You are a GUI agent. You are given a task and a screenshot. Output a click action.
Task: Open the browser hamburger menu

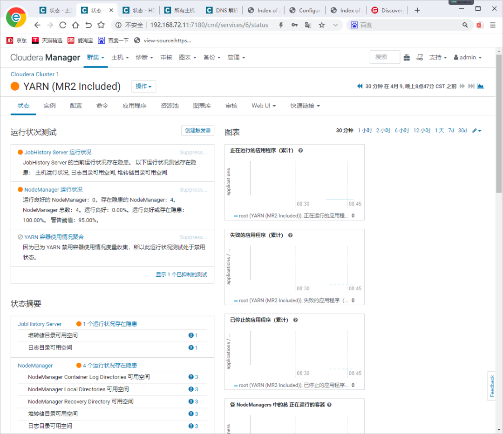pos(493,25)
